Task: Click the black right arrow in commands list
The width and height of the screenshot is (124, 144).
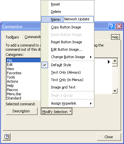Action: 109,62
